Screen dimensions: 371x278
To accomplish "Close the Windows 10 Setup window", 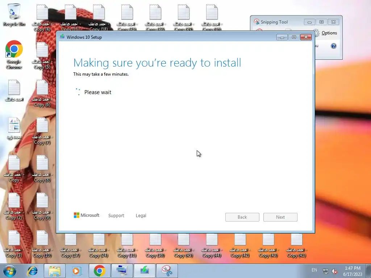I will [x=306, y=37].
